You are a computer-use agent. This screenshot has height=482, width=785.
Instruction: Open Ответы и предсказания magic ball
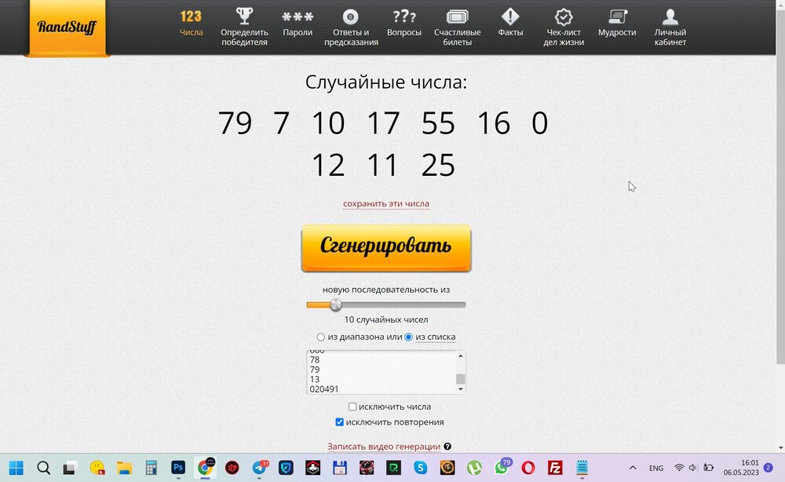tap(351, 27)
